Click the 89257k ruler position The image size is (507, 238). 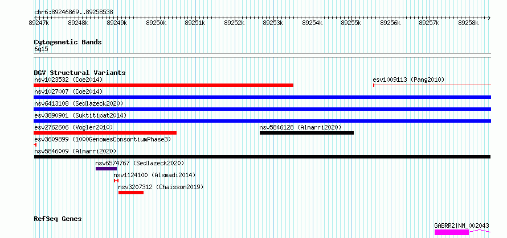pyautogui.click(x=430, y=23)
